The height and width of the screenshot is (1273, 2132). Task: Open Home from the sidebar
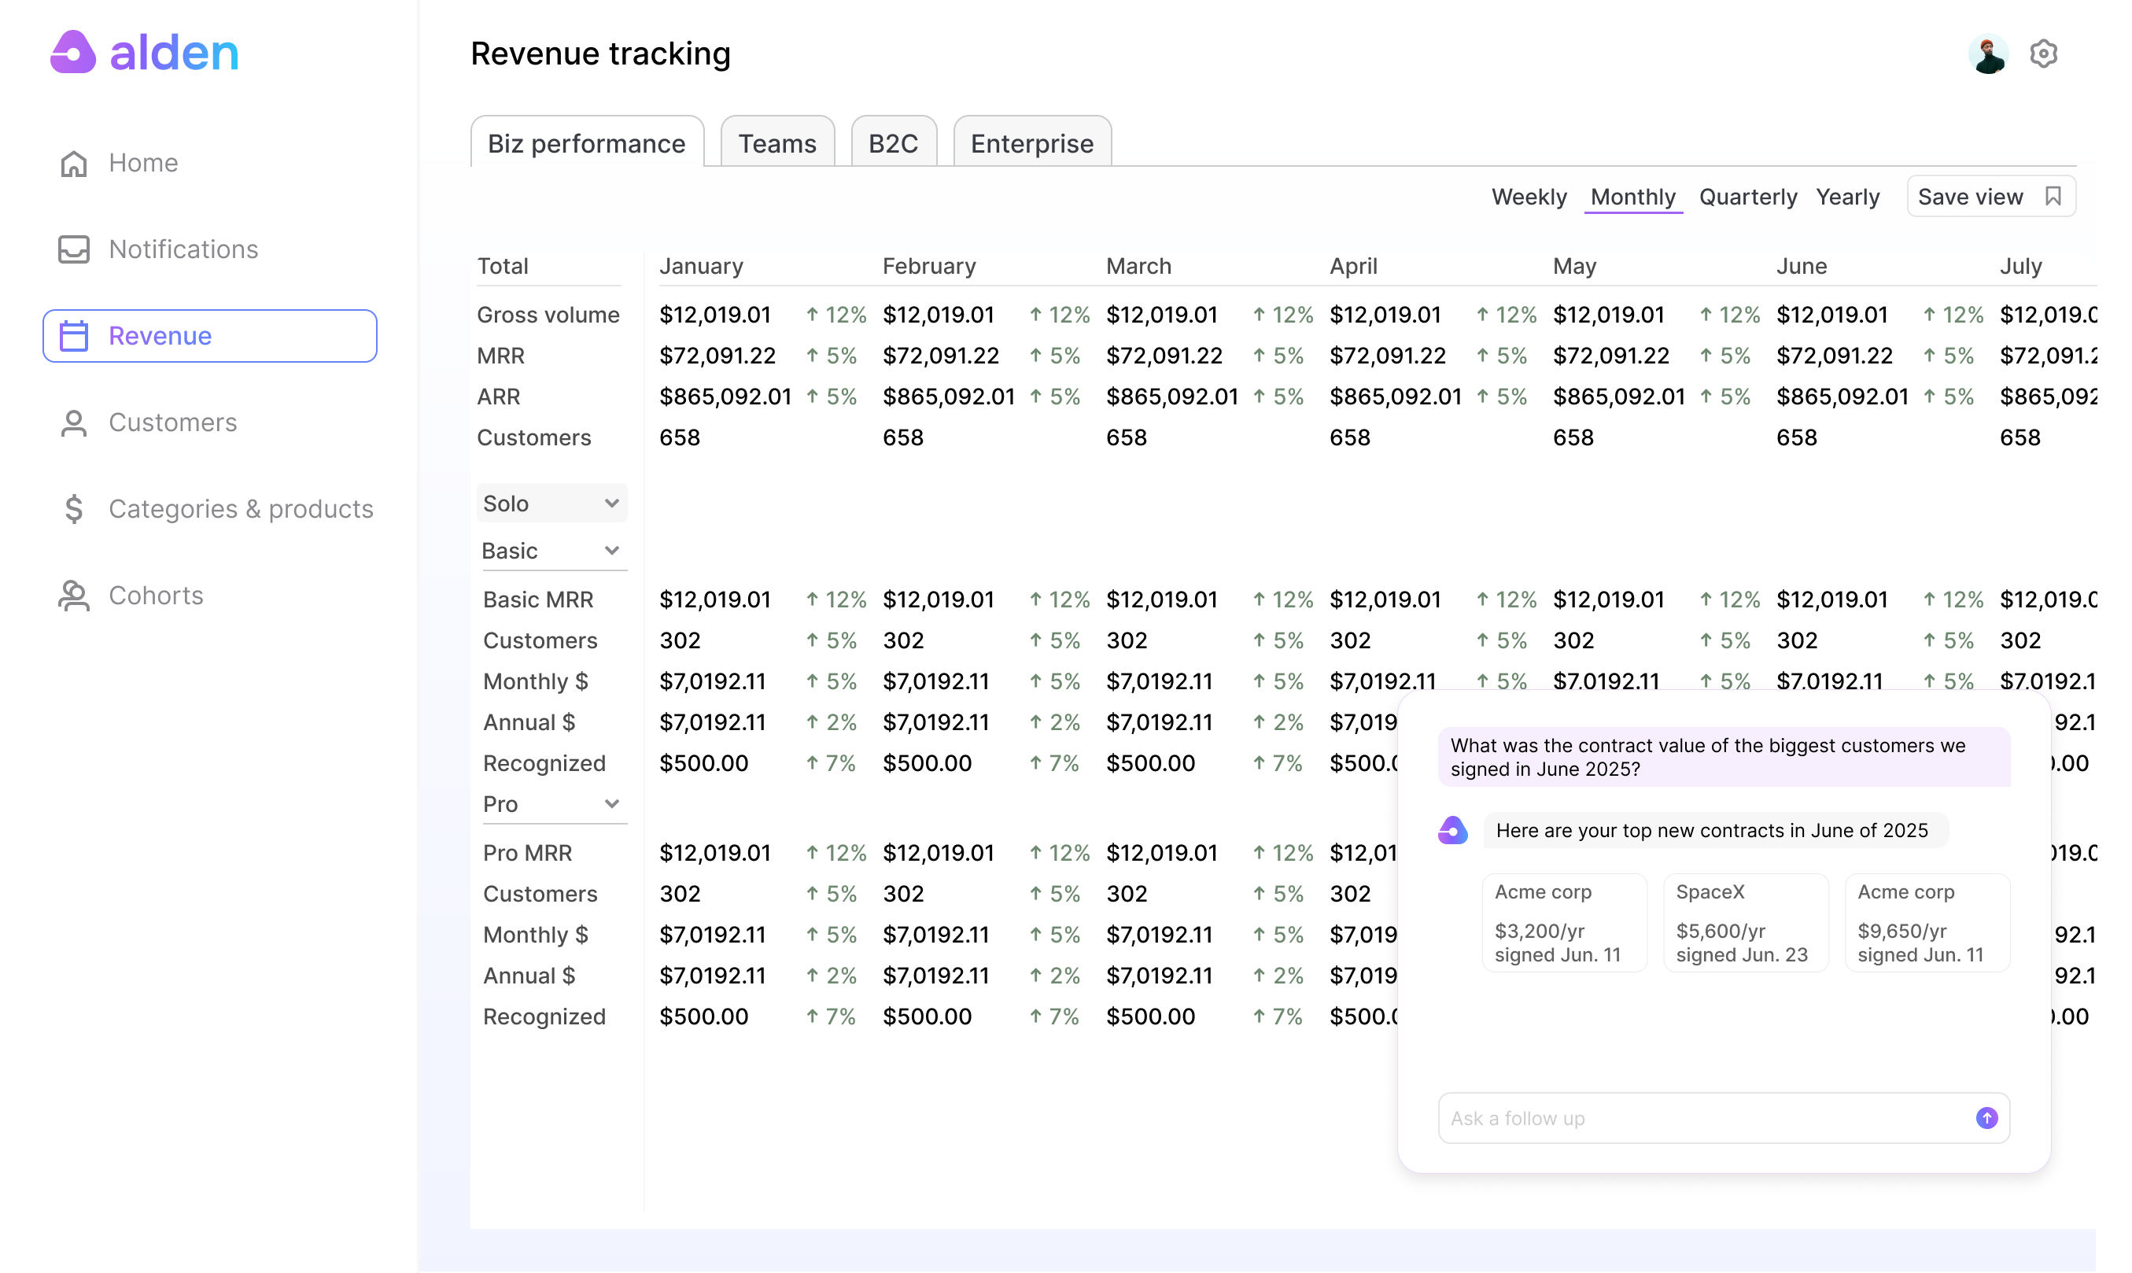point(142,163)
